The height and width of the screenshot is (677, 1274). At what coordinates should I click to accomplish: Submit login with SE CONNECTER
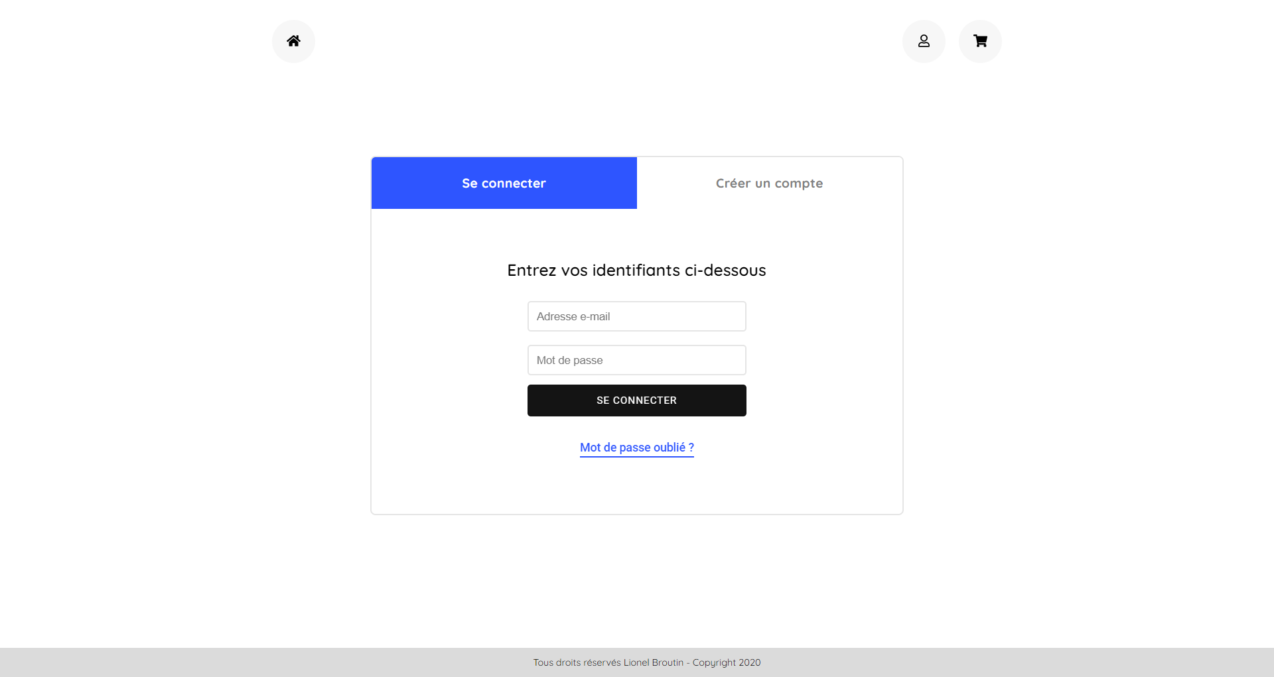pyautogui.click(x=636, y=400)
